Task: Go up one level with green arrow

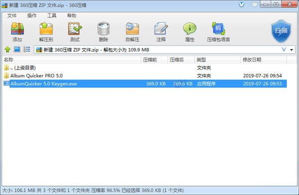Action: 7,50
